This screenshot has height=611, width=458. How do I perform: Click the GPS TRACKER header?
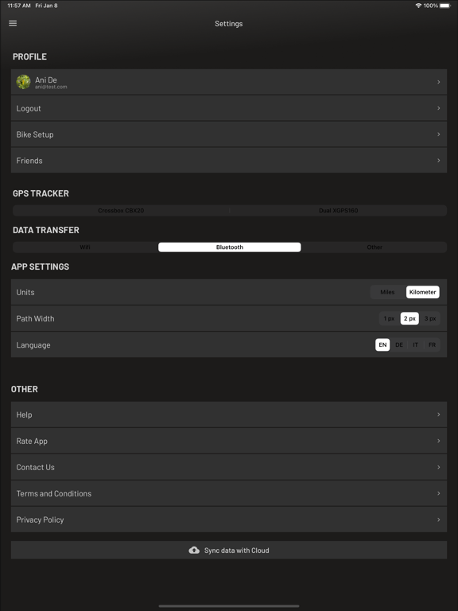41,193
